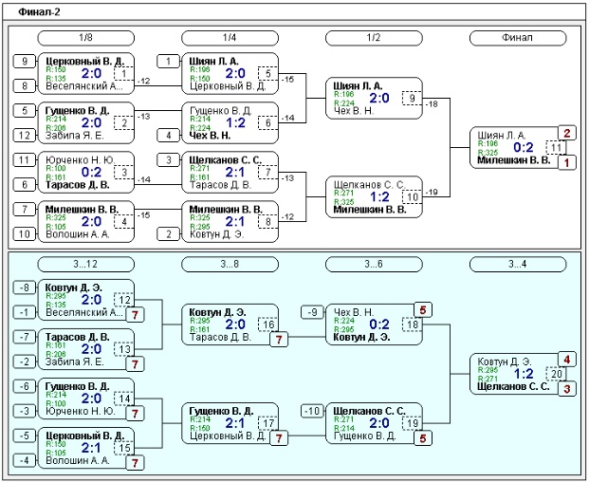The height and width of the screenshot is (482, 589).
Task: Click dashed match number 20 in third-place match
Action: (556, 374)
